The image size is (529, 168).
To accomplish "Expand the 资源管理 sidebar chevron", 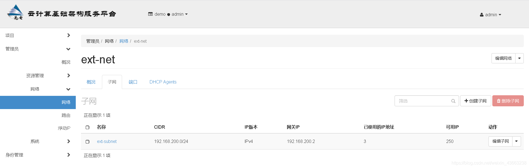I will pyautogui.click(x=69, y=75).
